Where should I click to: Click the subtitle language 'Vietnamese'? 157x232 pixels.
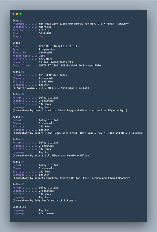point(46,213)
